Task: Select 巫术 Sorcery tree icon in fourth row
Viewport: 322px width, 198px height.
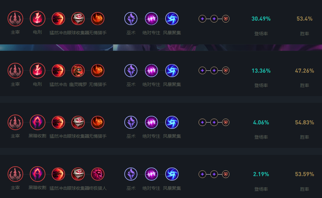Action: point(131,174)
